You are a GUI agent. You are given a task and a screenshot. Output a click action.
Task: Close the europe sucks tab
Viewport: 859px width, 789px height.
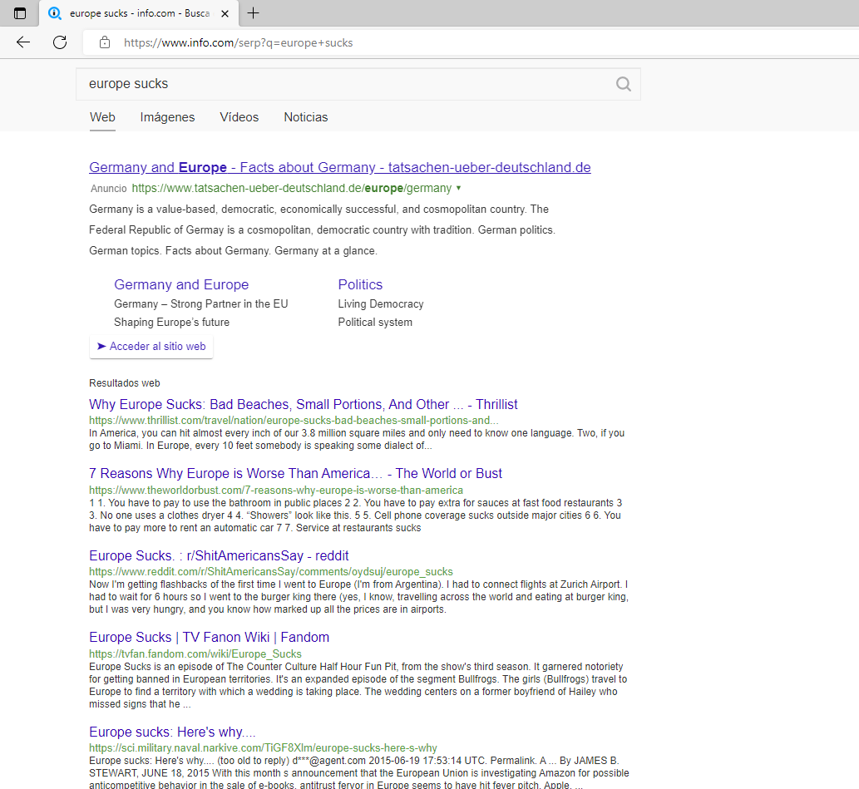pyautogui.click(x=225, y=13)
